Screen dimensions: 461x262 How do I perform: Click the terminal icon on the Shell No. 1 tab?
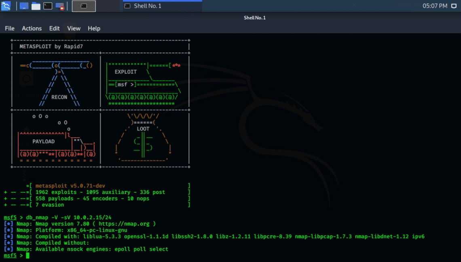pyautogui.click(x=127, y=6)
